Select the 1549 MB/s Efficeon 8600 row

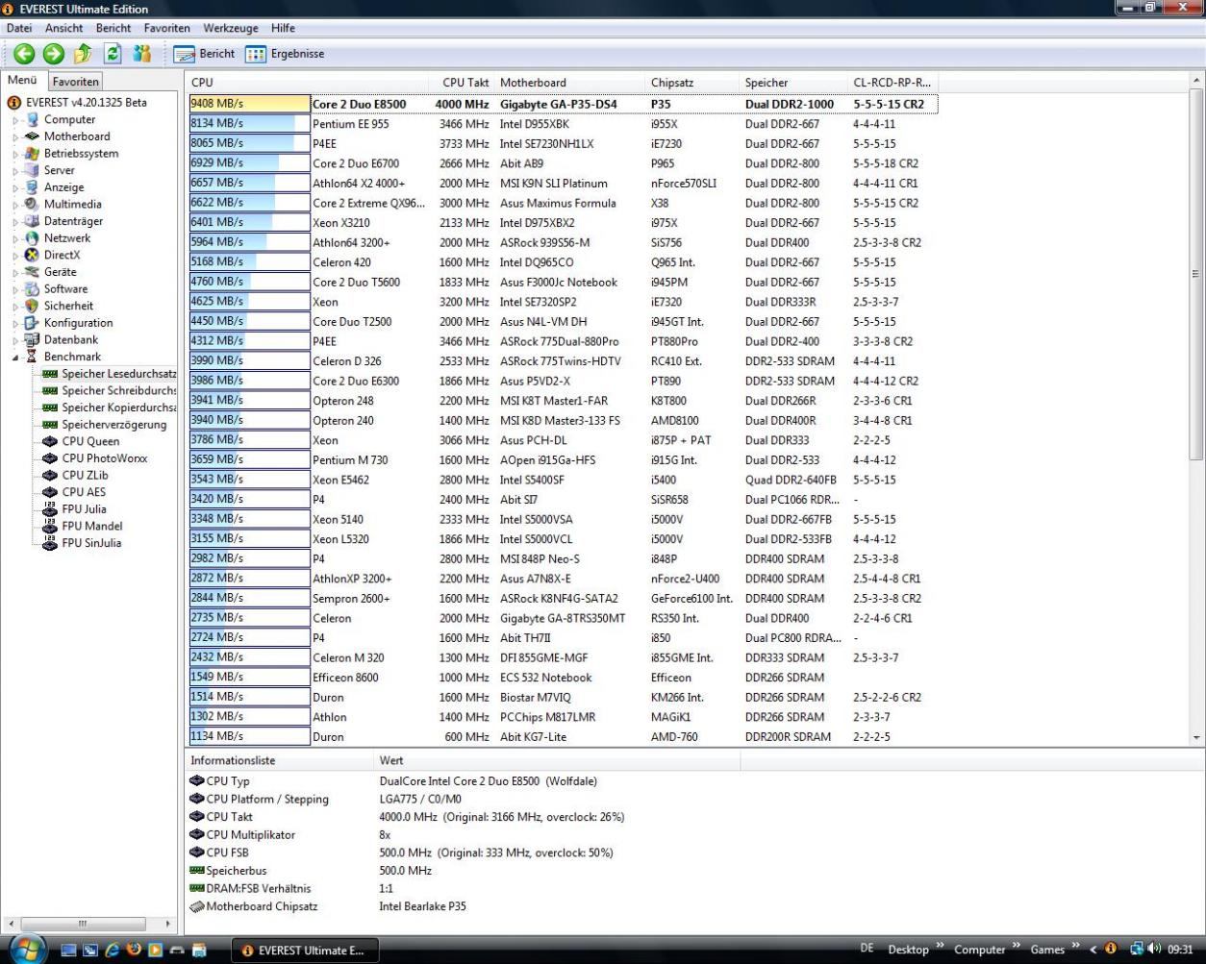563,677
